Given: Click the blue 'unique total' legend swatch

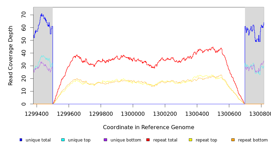Looking at the screenshot, I should (21, 140).
